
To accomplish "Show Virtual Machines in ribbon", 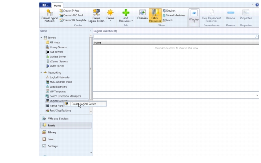I will pos(174,15).
